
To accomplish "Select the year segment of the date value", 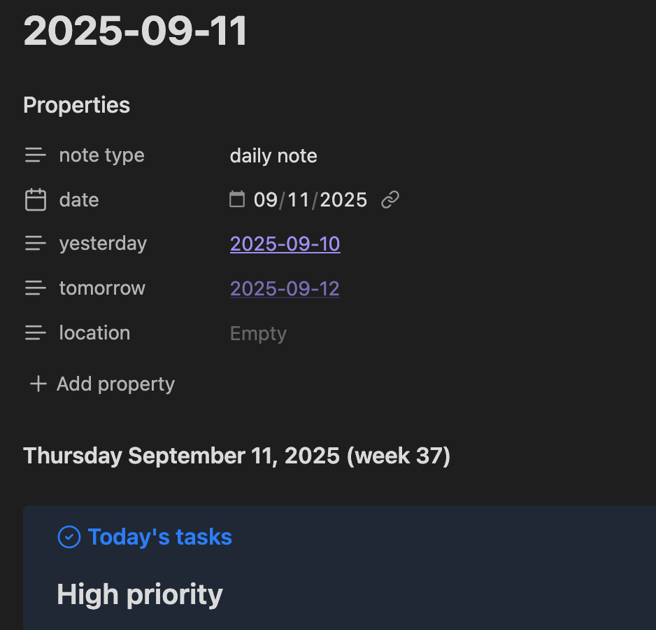I will [343, 200].
